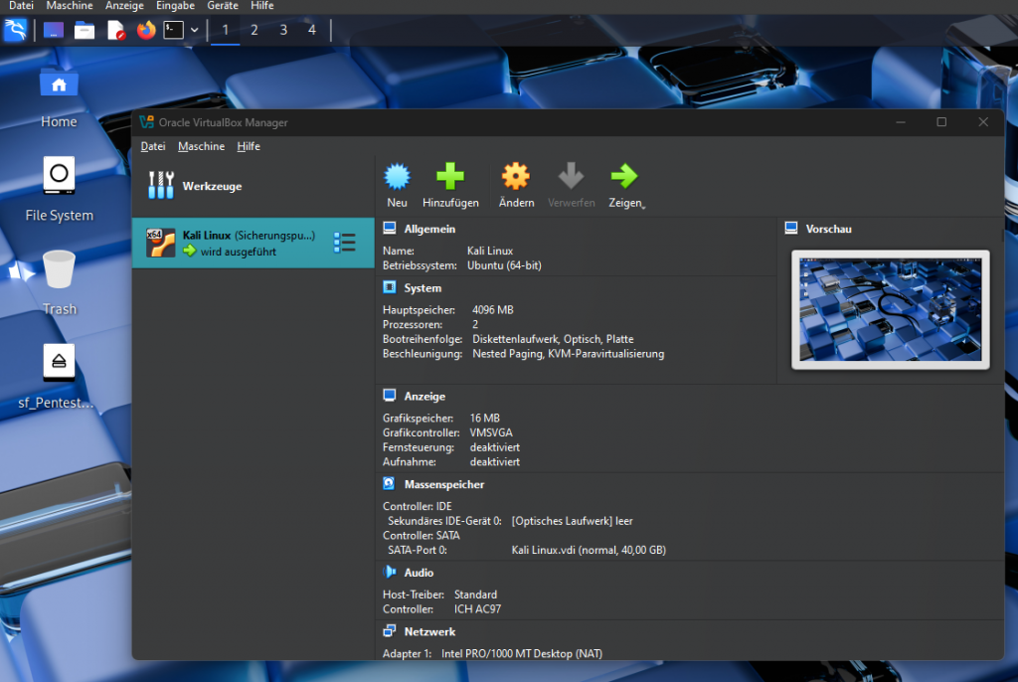The image size is (1018, 682).
Task: Select the Werkzeuge tools entry
Action: pos(211,186)
